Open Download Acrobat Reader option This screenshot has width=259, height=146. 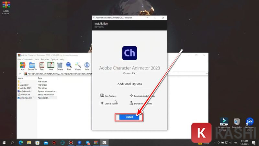coord(142,96)
